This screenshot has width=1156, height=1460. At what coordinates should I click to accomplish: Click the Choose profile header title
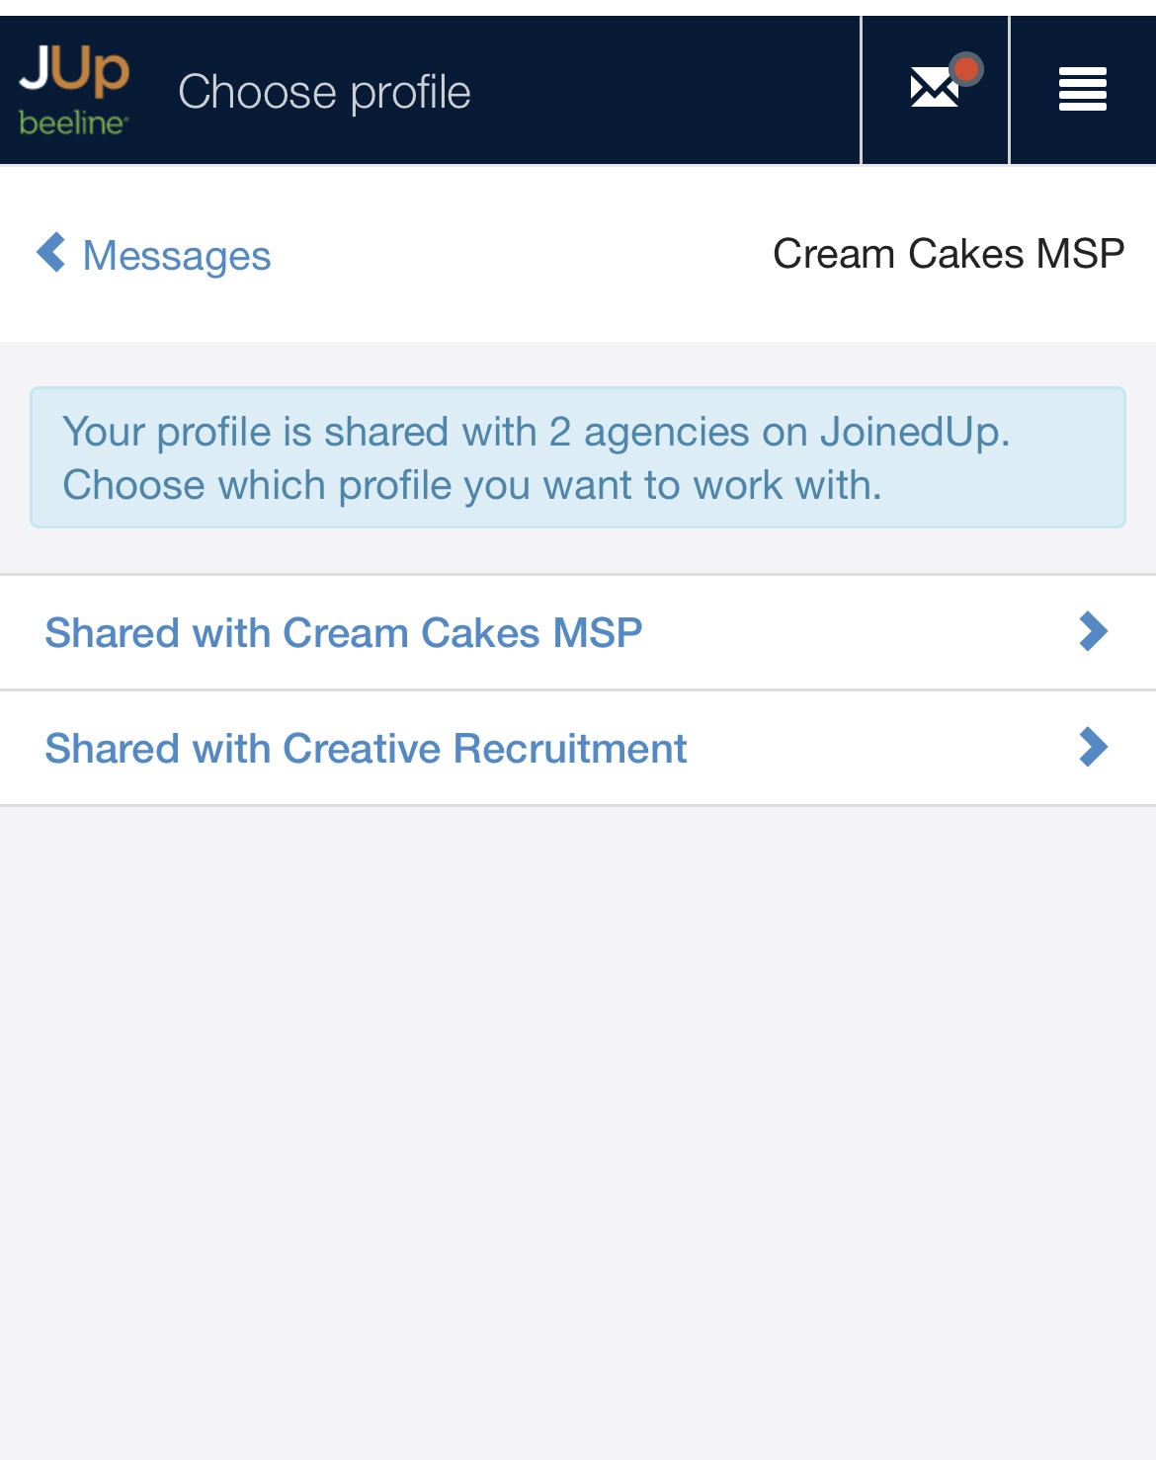(324, 92)
